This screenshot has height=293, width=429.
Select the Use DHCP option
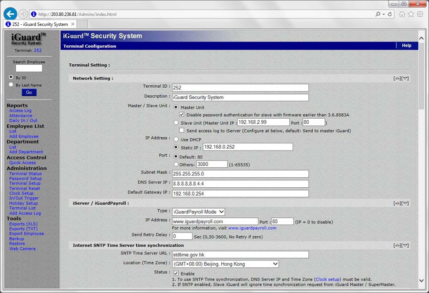point(176,139)
